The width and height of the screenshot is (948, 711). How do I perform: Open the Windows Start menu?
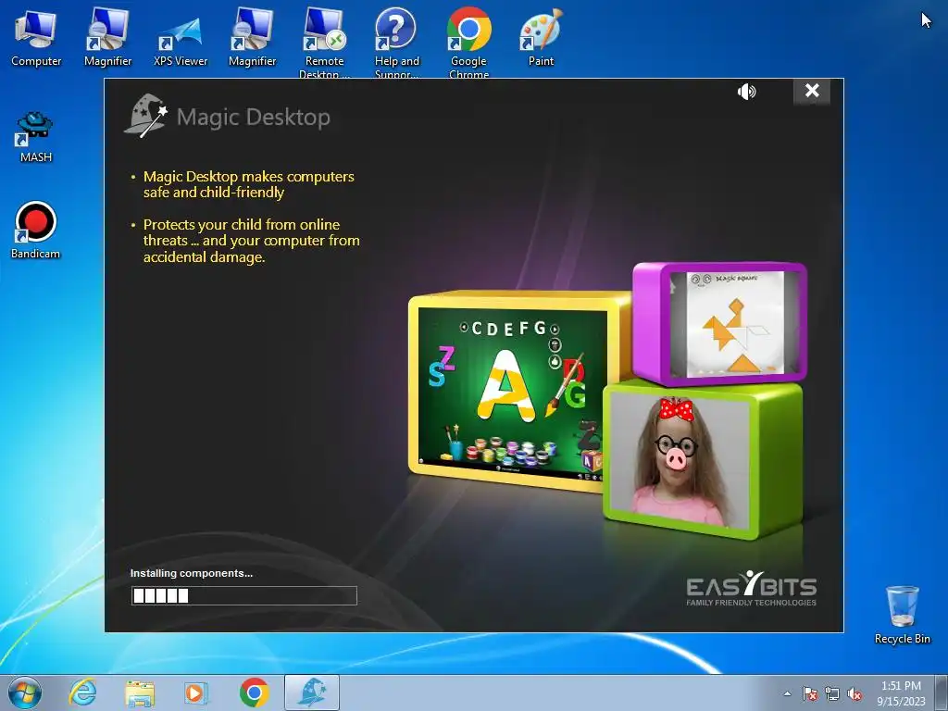click(x=25, y=692)
